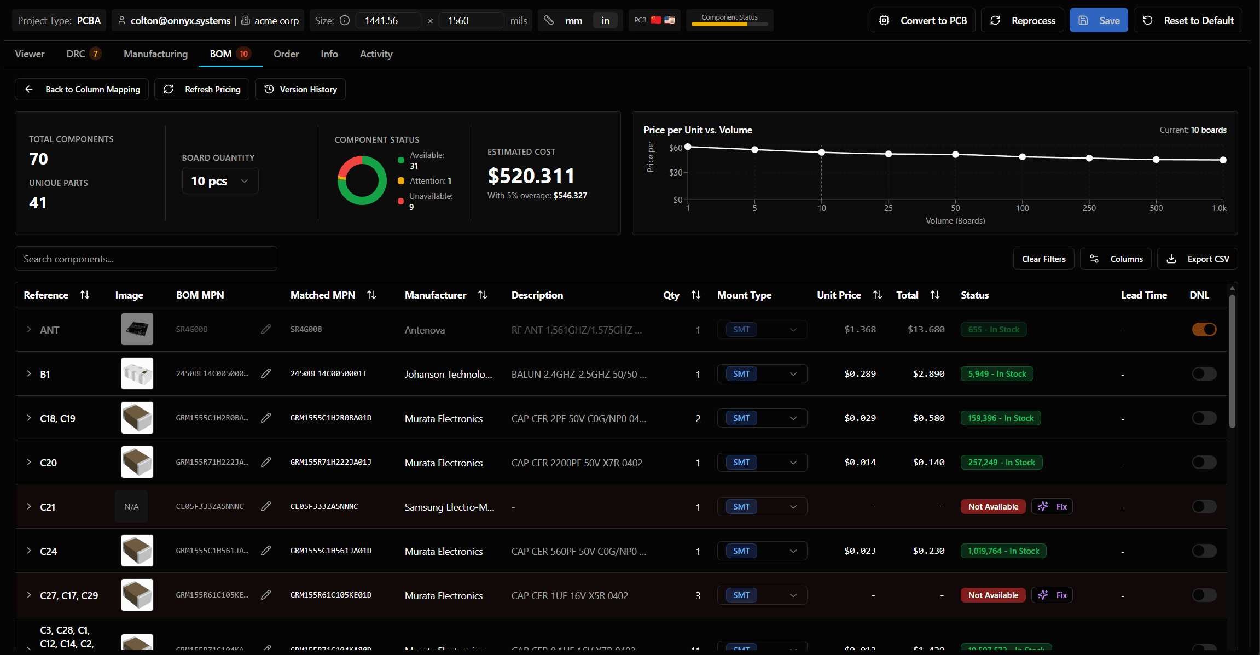The width and height of the screenshot is (1260, 655).
Task: Open the Columns configuration icon
Action: click(x=1095, y=258)
